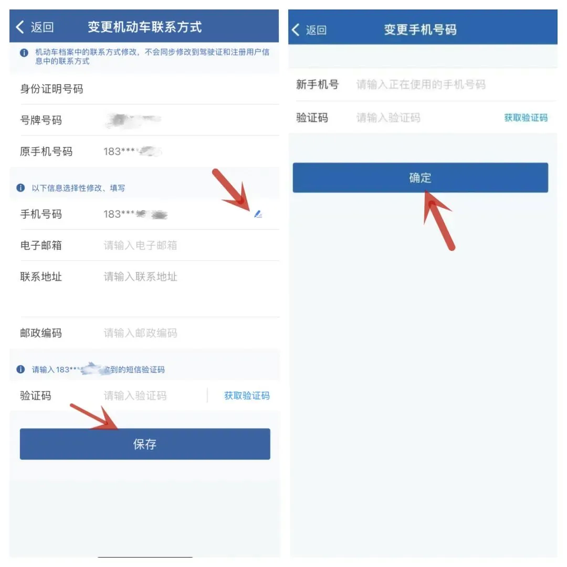Image resolution: width=567 pixels, height=567 pixels.
Task: Tap info icon beside 短信验证码 hint
Action: 20,369
